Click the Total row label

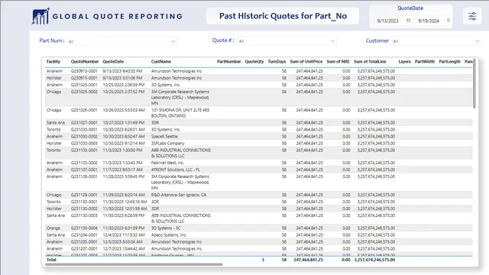(x=51, y=260)
